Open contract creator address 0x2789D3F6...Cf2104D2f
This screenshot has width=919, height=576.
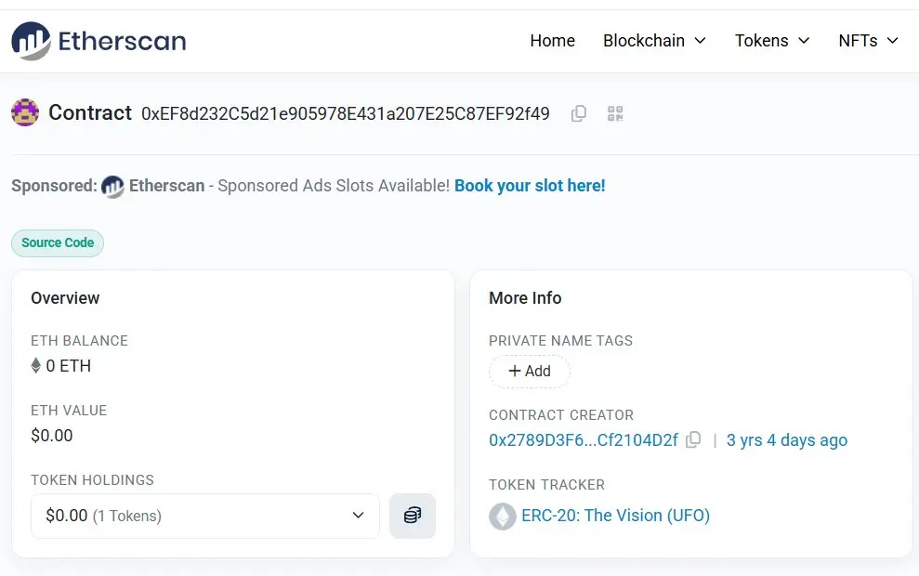pos(584,440)
